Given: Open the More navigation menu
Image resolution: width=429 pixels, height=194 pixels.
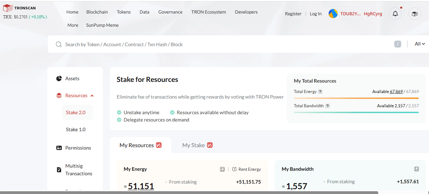Looking at the screenshot, I should pyautogui.click(x=73, y=25).
